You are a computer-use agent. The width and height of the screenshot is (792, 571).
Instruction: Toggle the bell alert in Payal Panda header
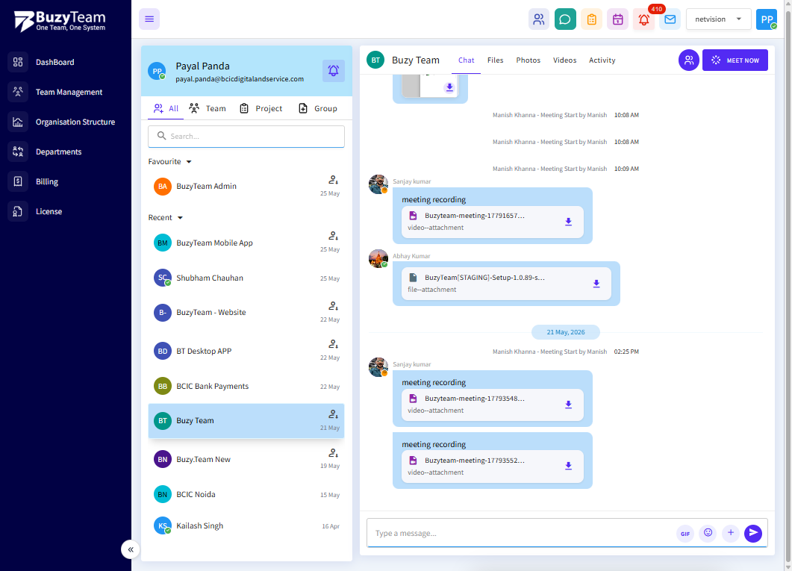pos(334,71)
